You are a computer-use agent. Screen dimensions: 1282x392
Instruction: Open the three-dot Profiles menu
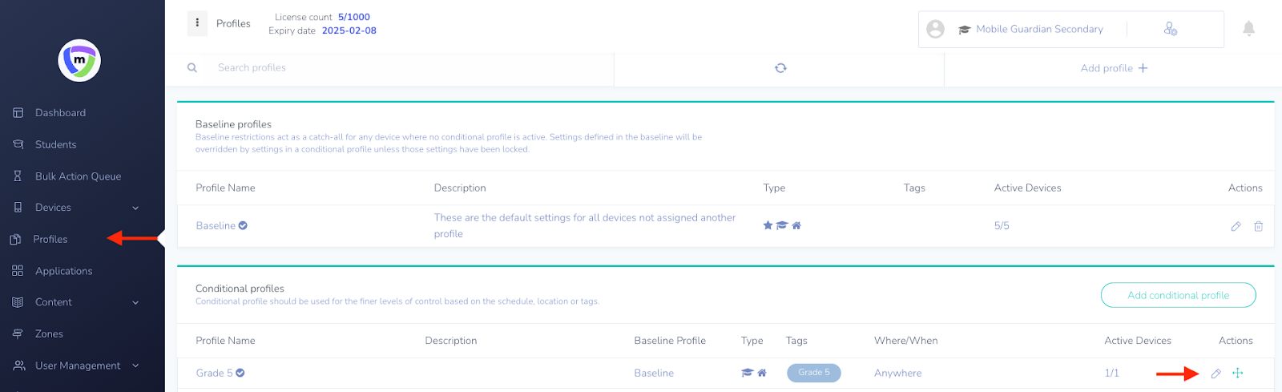197,23
